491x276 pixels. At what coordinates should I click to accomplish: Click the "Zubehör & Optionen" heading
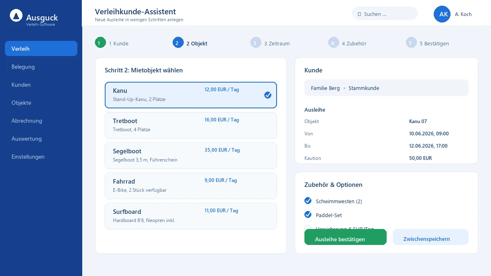coord(333,185)
